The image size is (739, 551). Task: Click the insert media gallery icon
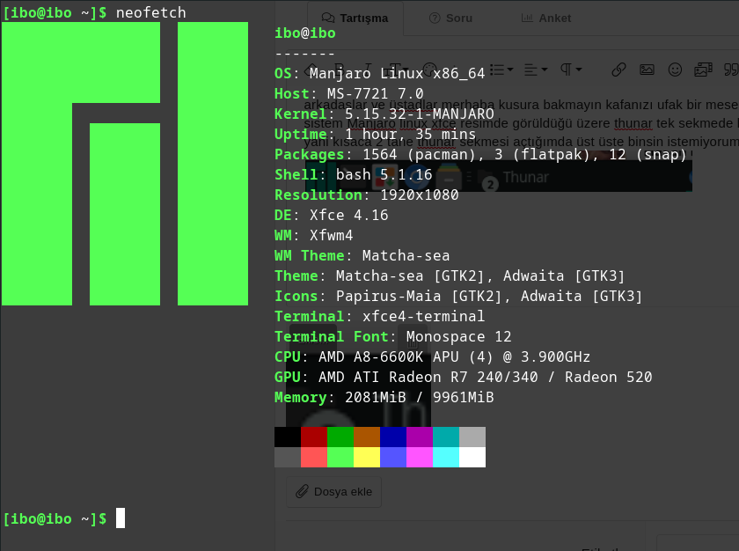(x=703, y=70)
